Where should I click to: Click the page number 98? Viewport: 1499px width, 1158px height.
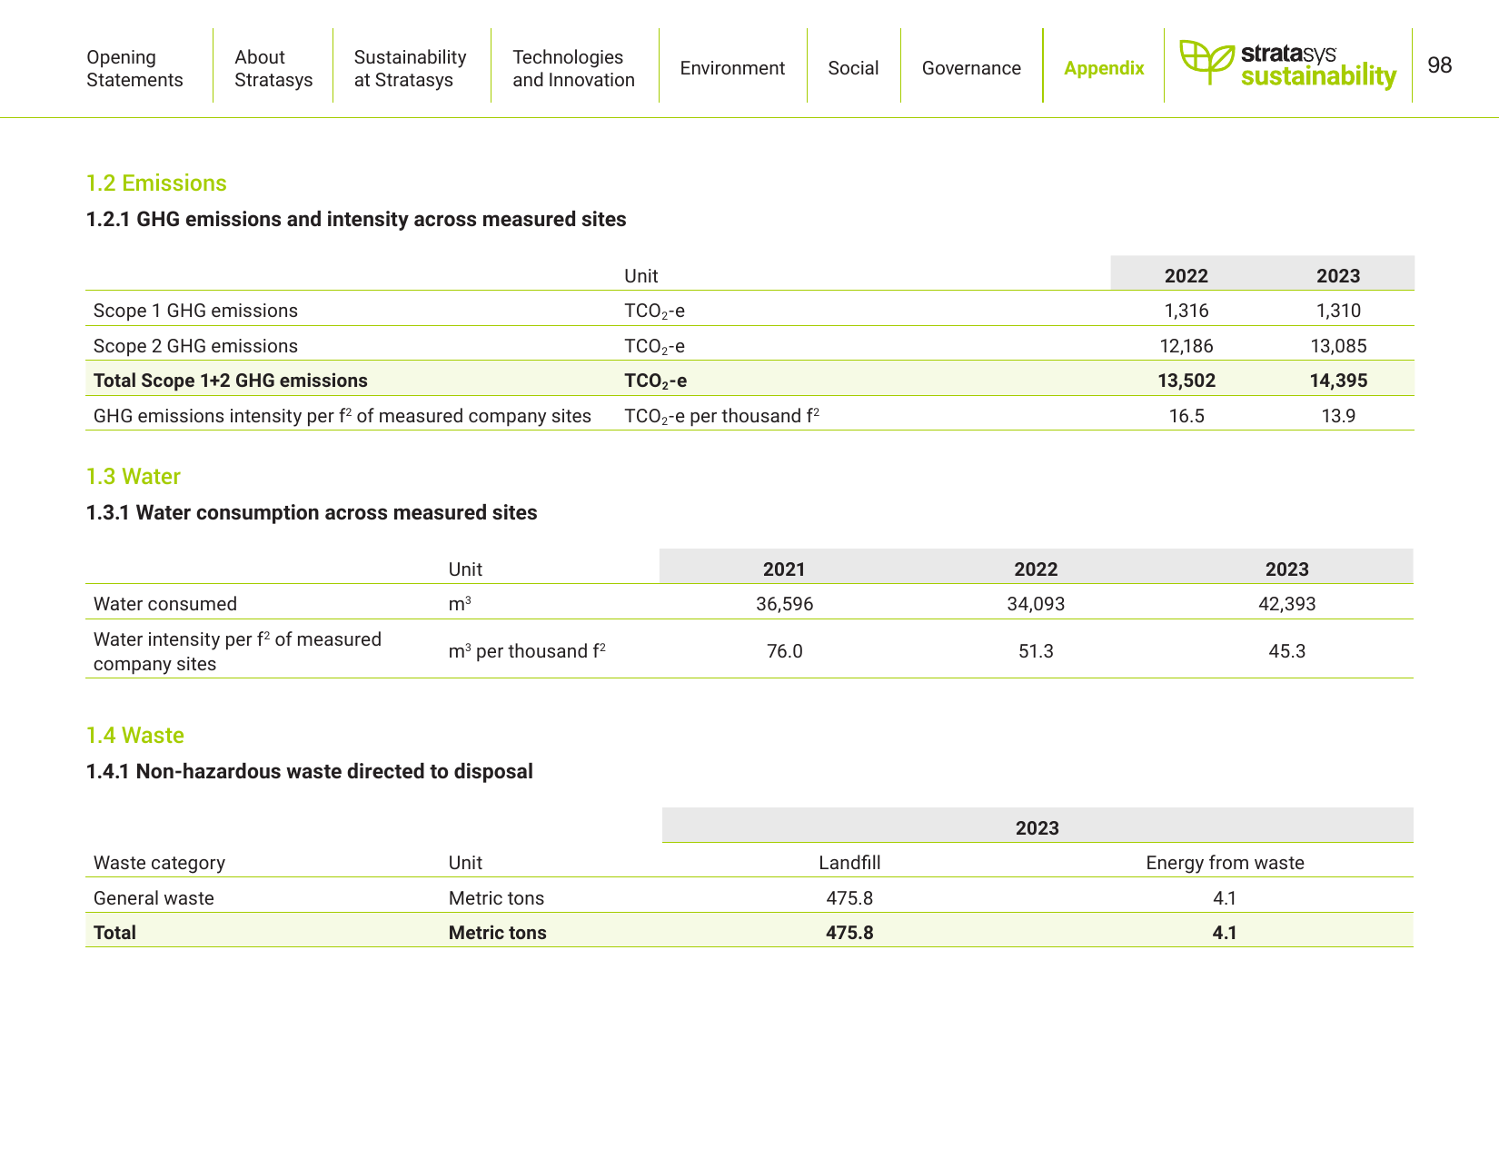pyautogui.click(x=1439, y=64)
